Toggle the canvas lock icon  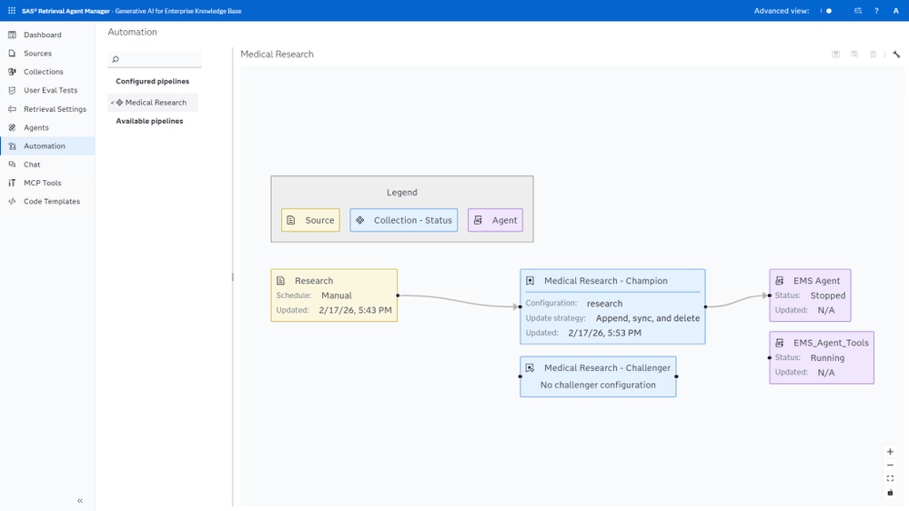point(890,493)
